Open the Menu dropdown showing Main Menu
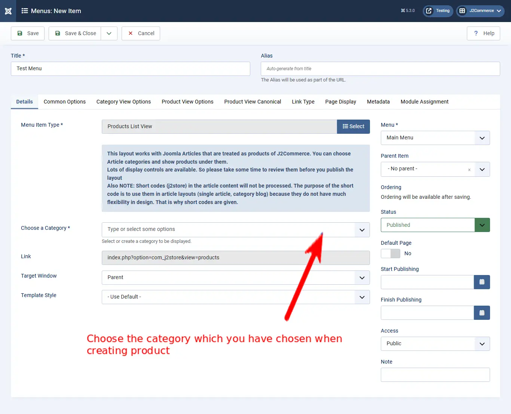This screenshot has width=511, height=414. [435, 138]
